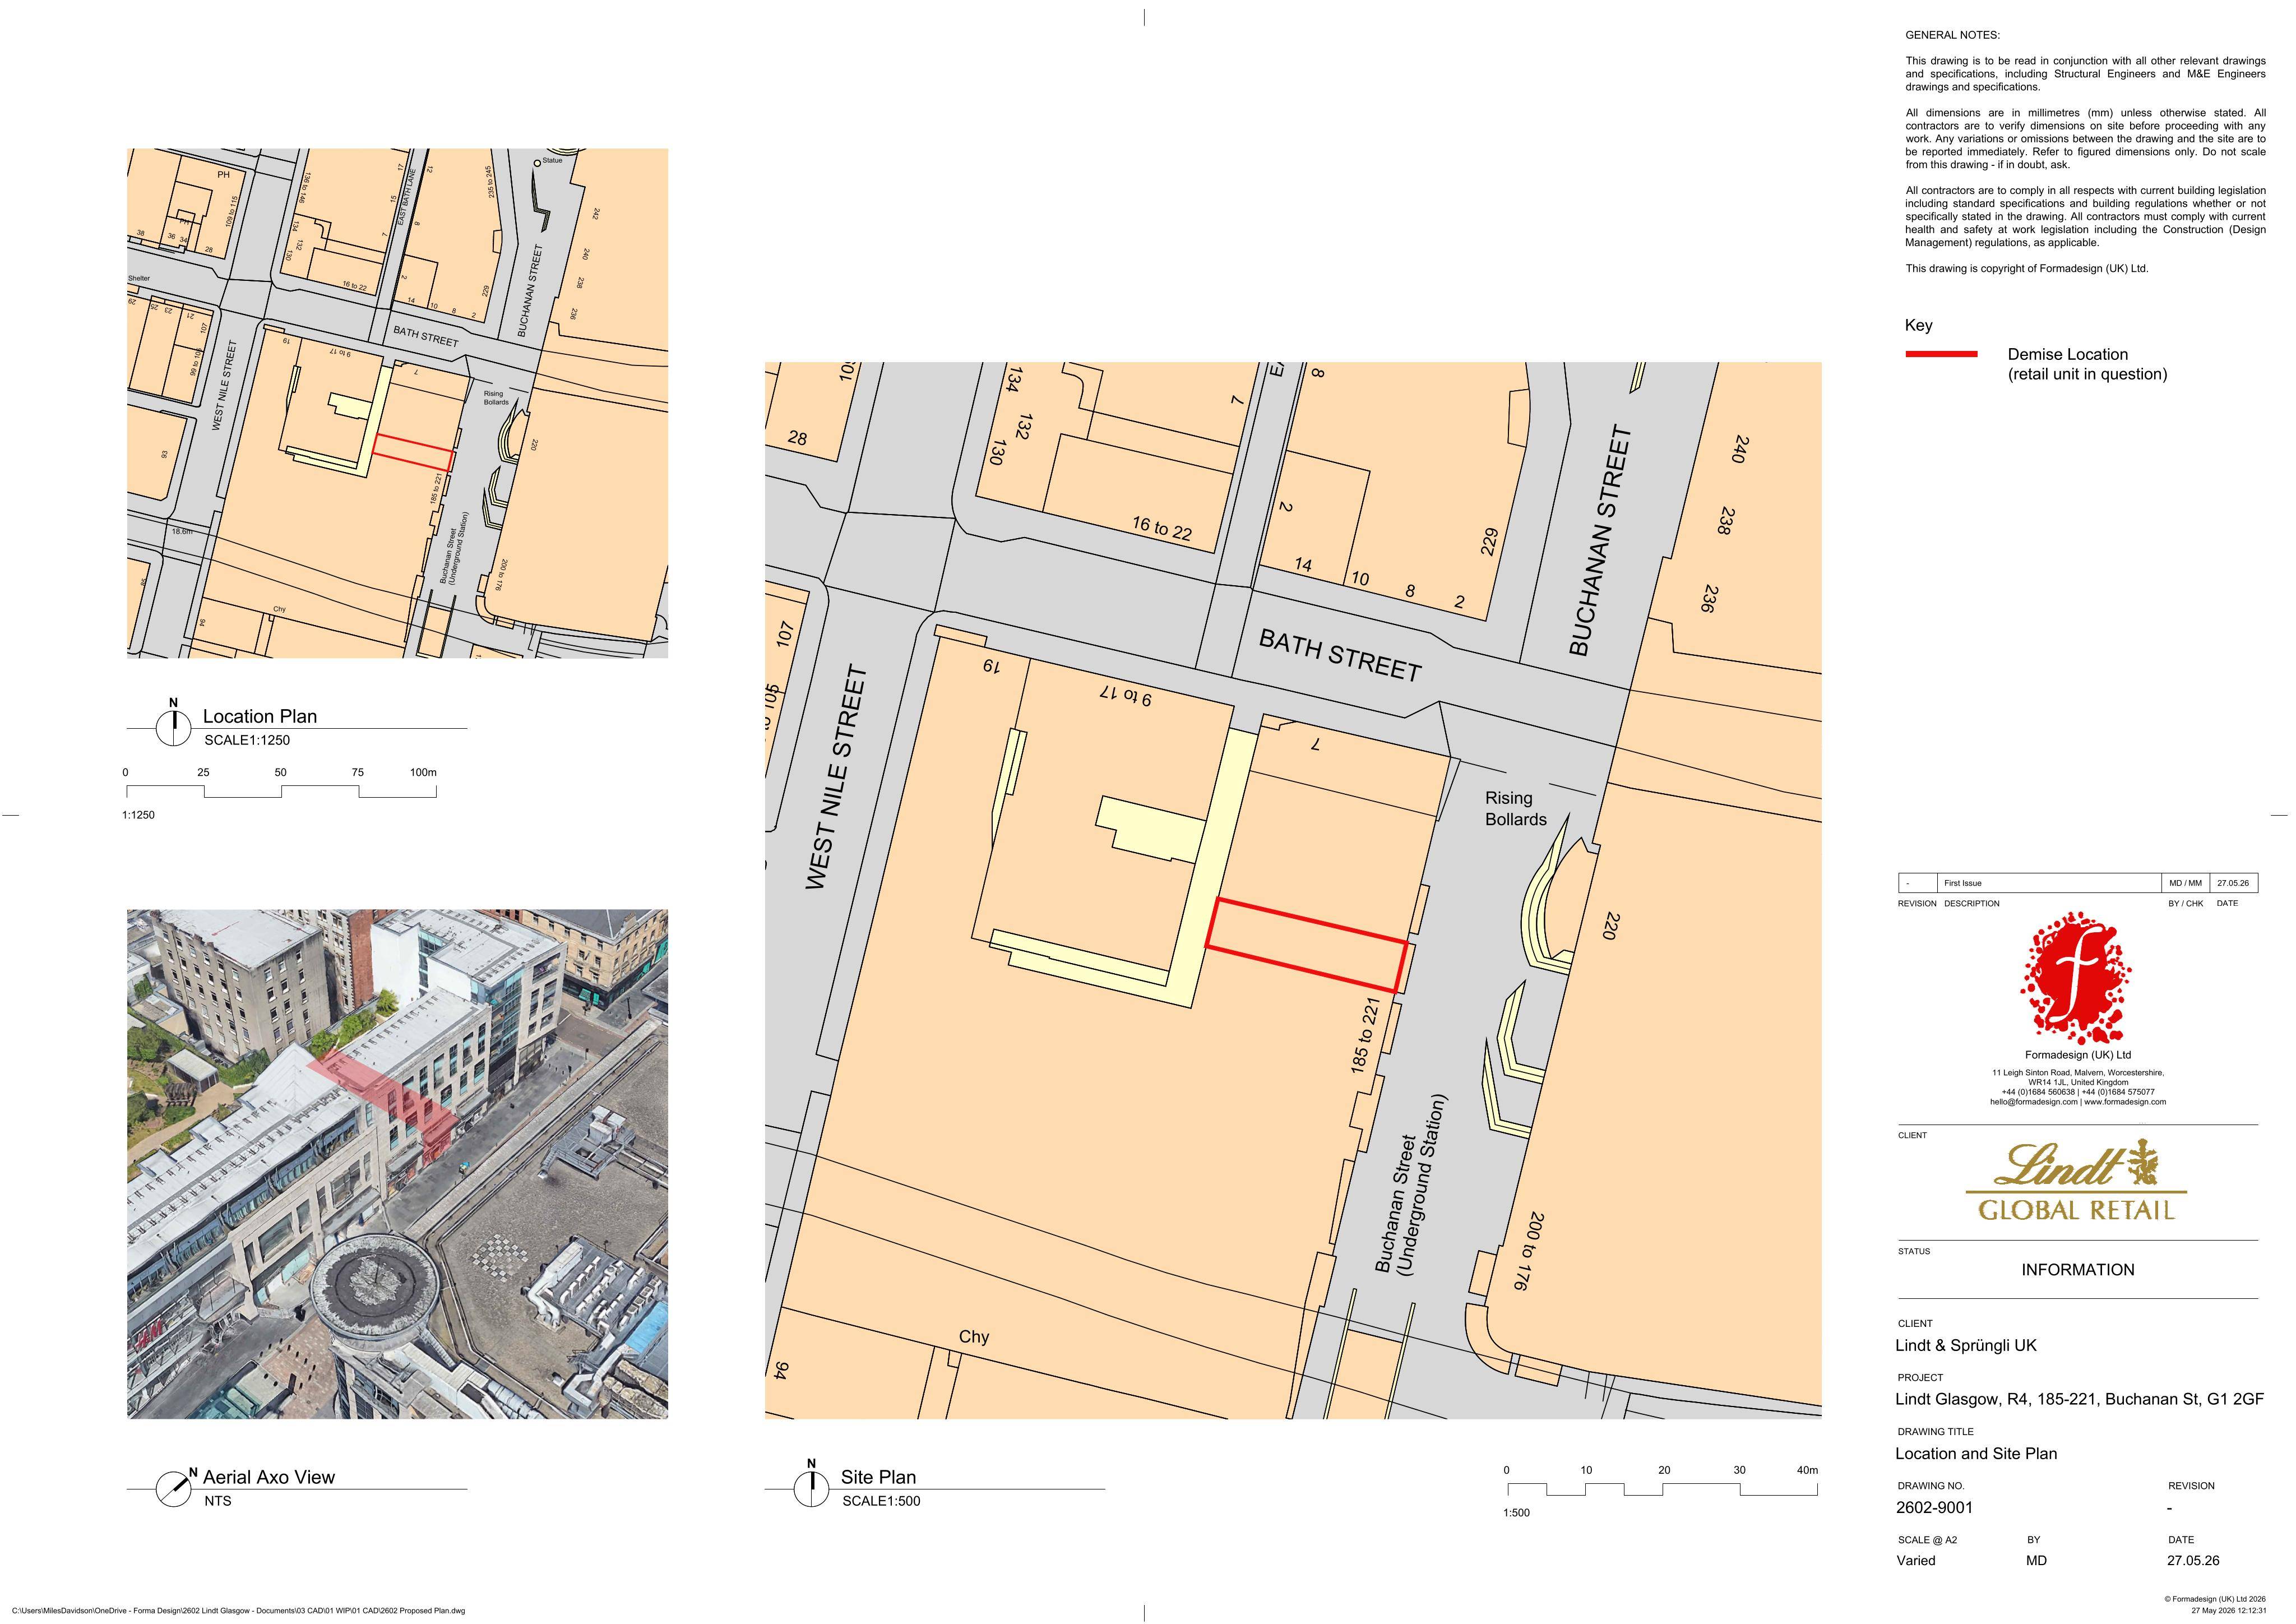
Task: Click the 'Site Plan' title
Action: (x=878, y=1477)
